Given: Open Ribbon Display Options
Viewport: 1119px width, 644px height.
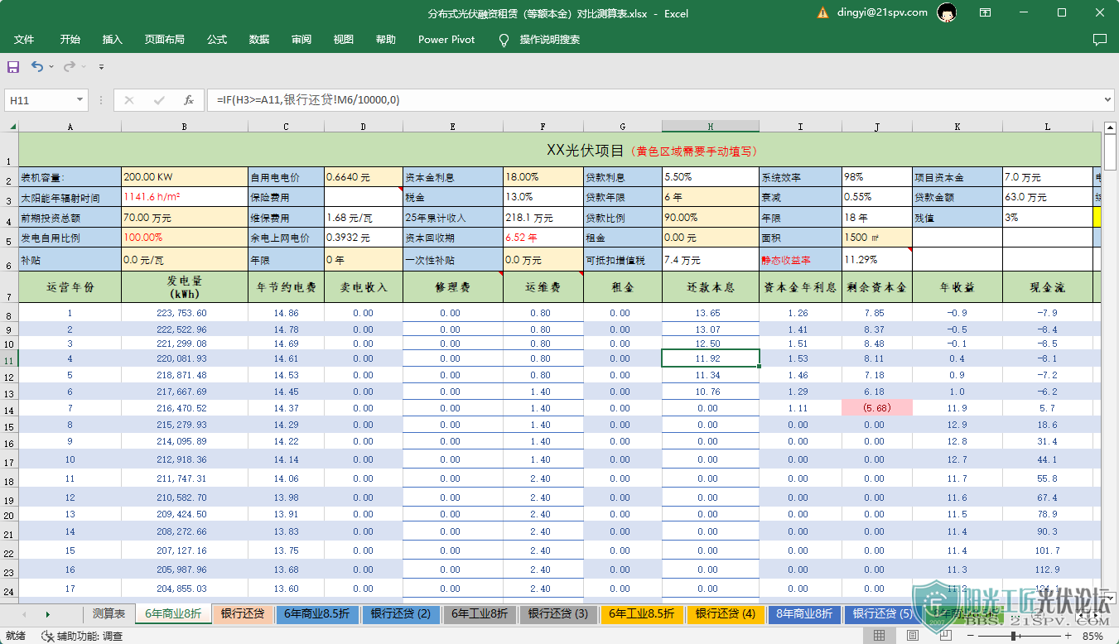Looking at the screenshot, I should 985,13.
